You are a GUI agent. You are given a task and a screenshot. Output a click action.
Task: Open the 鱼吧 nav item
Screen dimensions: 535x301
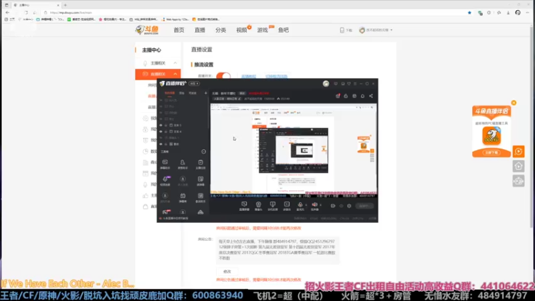[x=283, y=30]
